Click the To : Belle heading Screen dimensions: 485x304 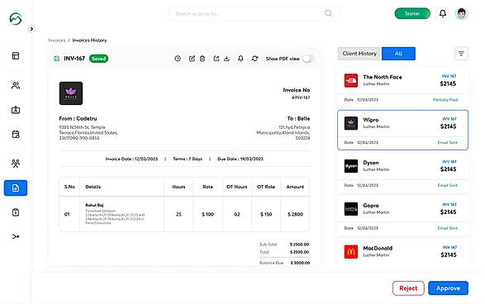click(298, 118)
